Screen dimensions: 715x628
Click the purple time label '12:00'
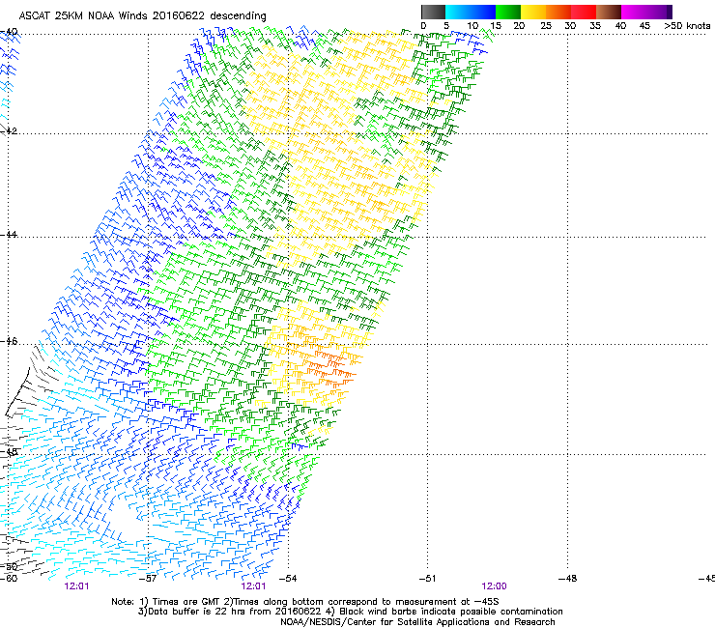pyautogui.click(x=494, y=586)
